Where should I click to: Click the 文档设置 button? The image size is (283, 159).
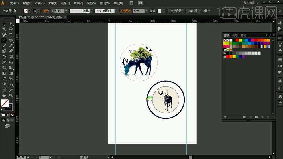click(176, 11)
